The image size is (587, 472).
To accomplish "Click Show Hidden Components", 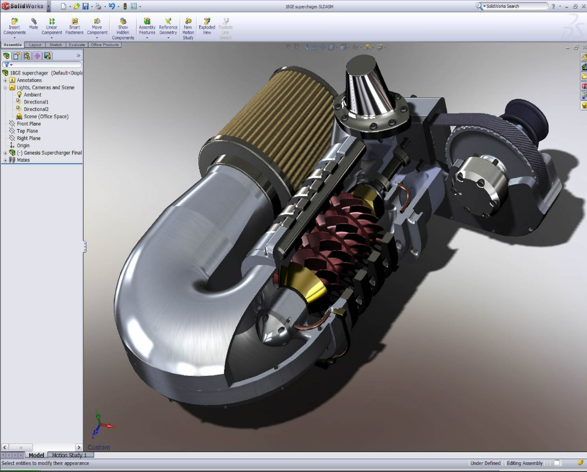I will 123,29.
